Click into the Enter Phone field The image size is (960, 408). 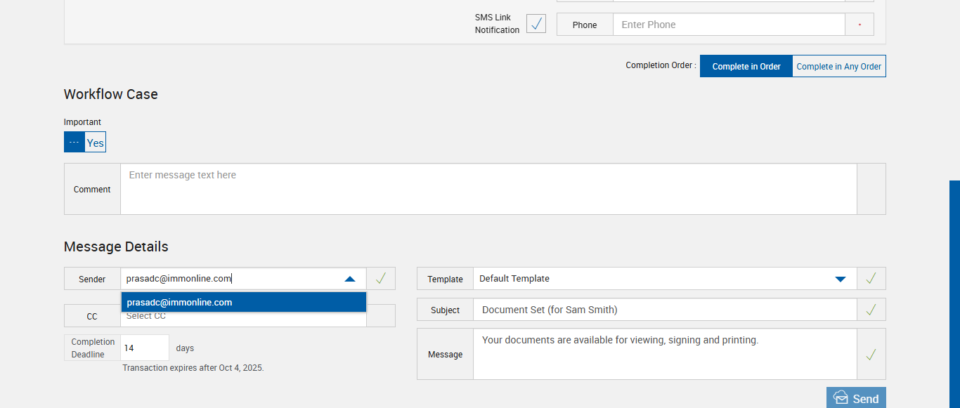[x=728, y=25]
